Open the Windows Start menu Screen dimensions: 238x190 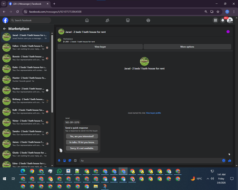pos(4,179)
